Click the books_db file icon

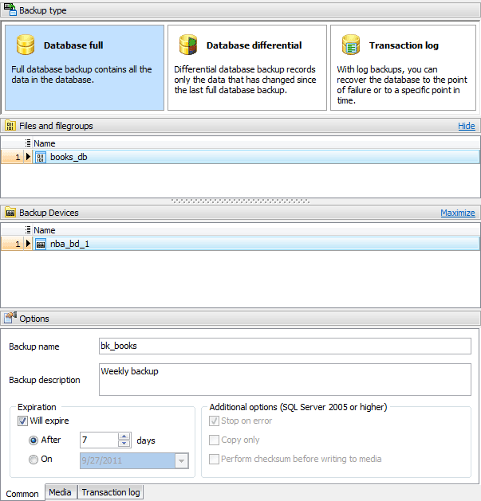coord(41,157)
